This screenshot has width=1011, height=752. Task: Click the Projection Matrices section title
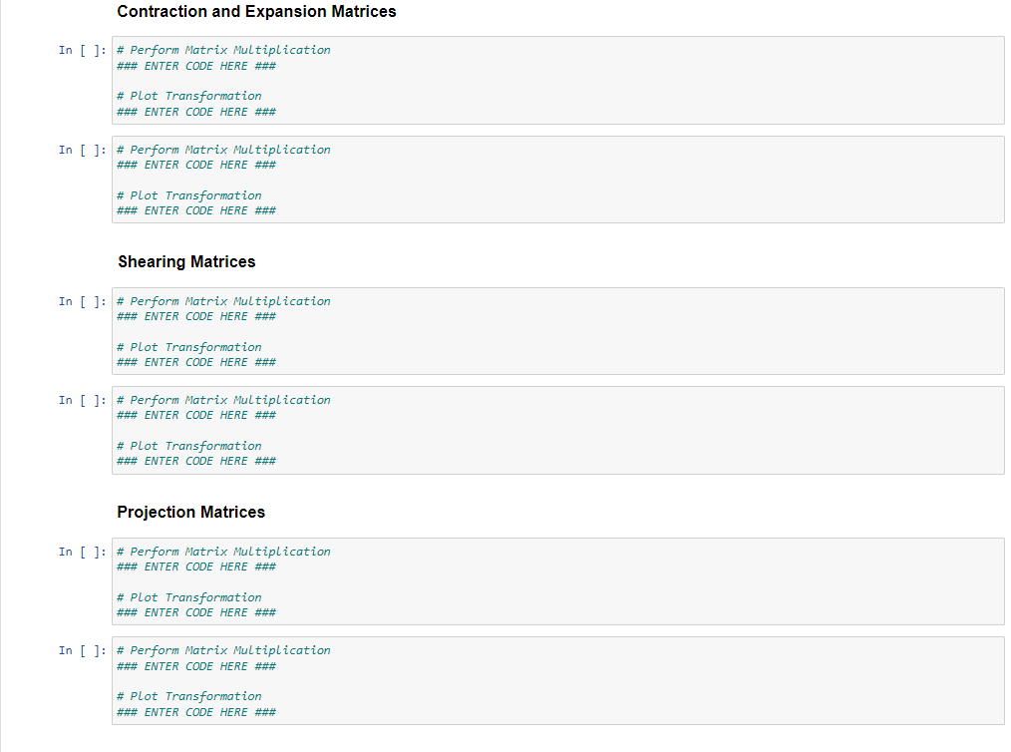pyautogui.click(x=190, y=512)
